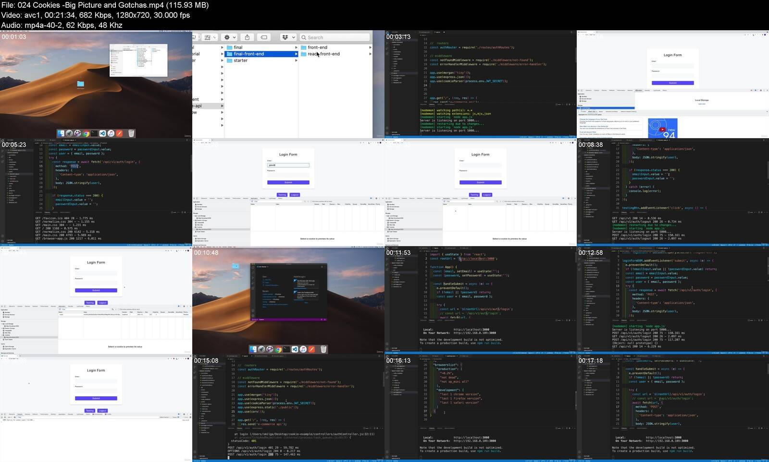Click 'console.log(error);' code line
Screen dimensions: 769x462
click(x=645, y=191)
